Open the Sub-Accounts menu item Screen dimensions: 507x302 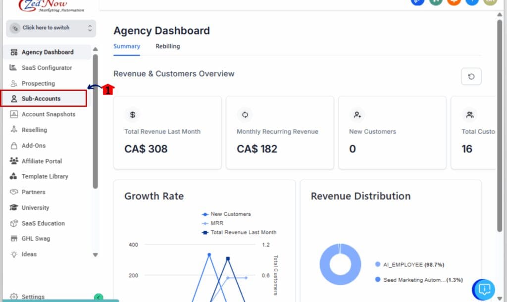click(41, 99)
